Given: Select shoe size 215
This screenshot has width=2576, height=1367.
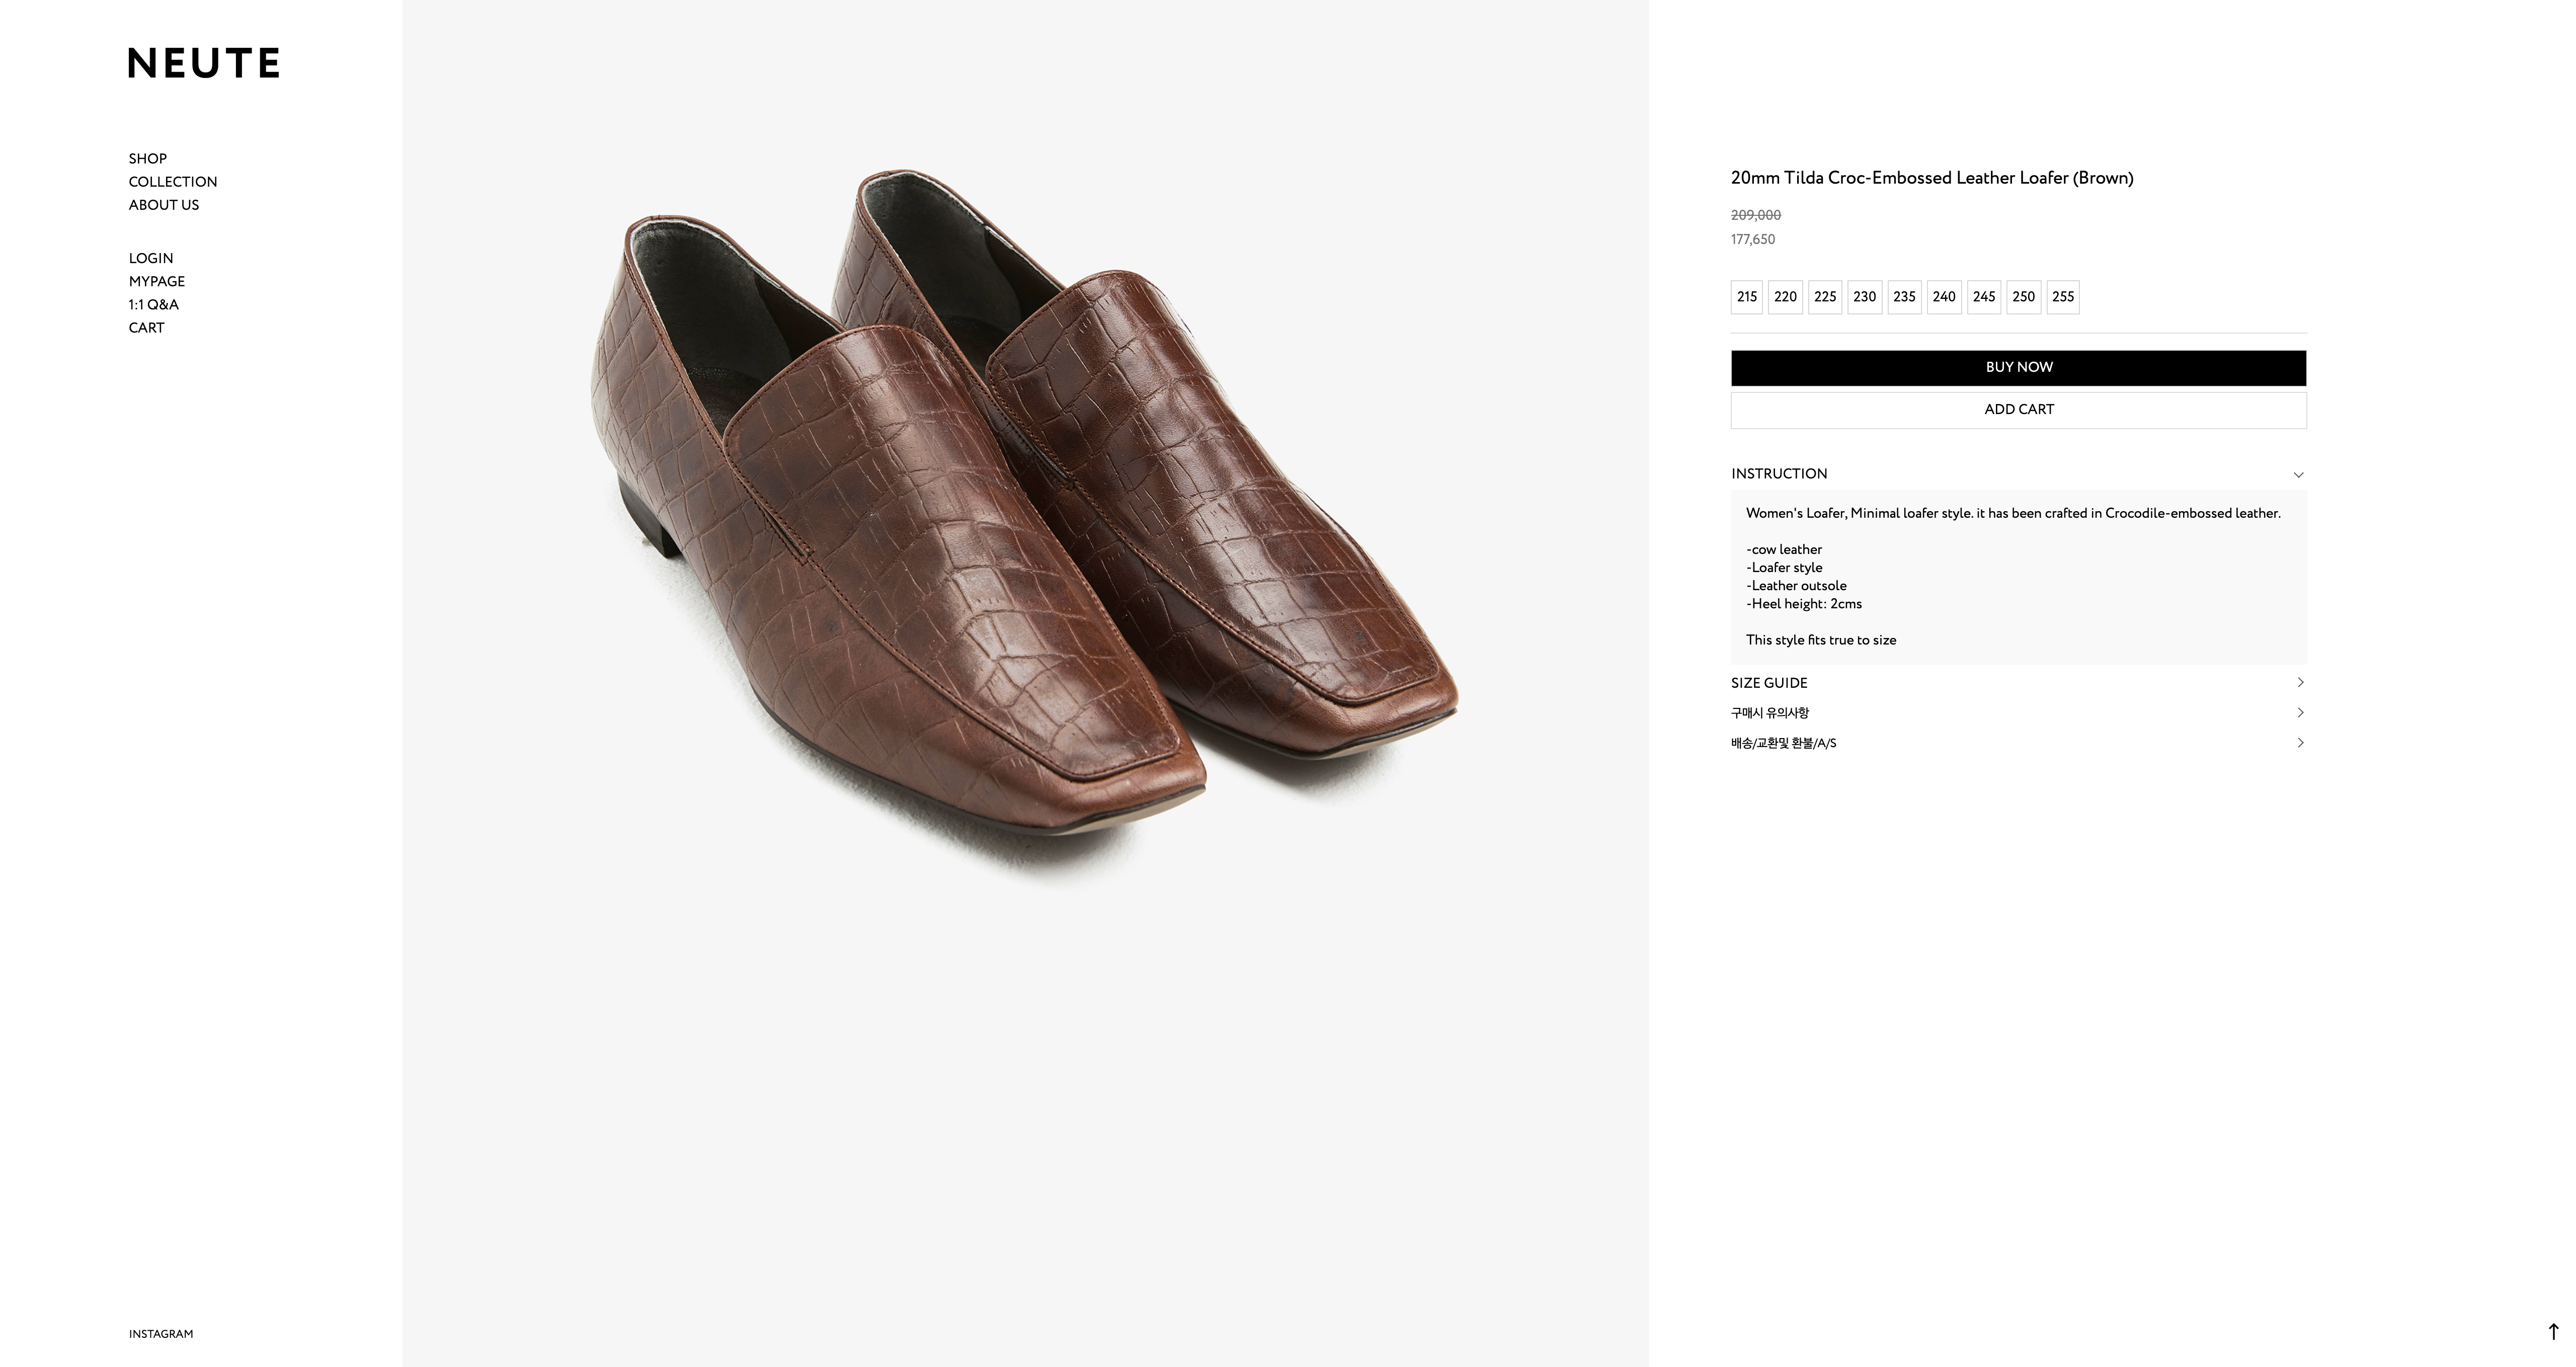Looking at the screenshot, I should click(x=1747, y=297).
